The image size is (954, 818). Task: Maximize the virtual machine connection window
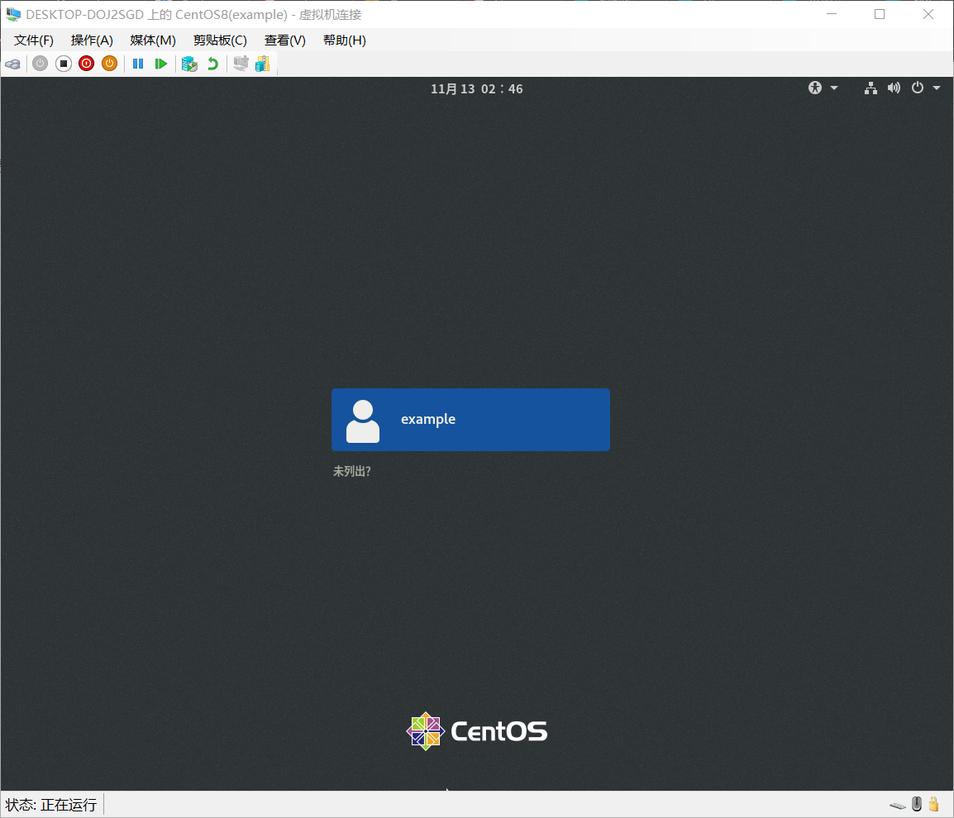(880, 14)
